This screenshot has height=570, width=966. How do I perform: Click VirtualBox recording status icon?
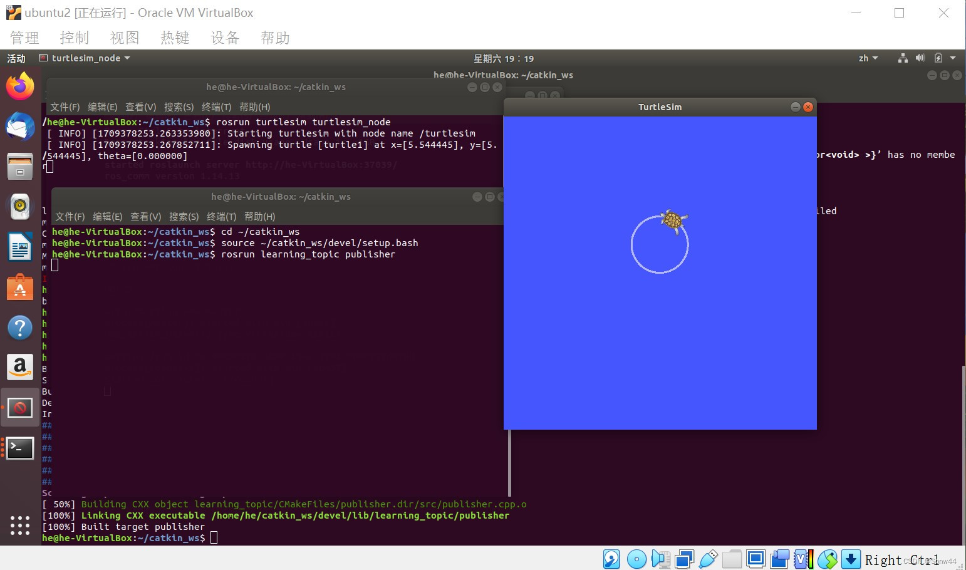click(779, 559)
